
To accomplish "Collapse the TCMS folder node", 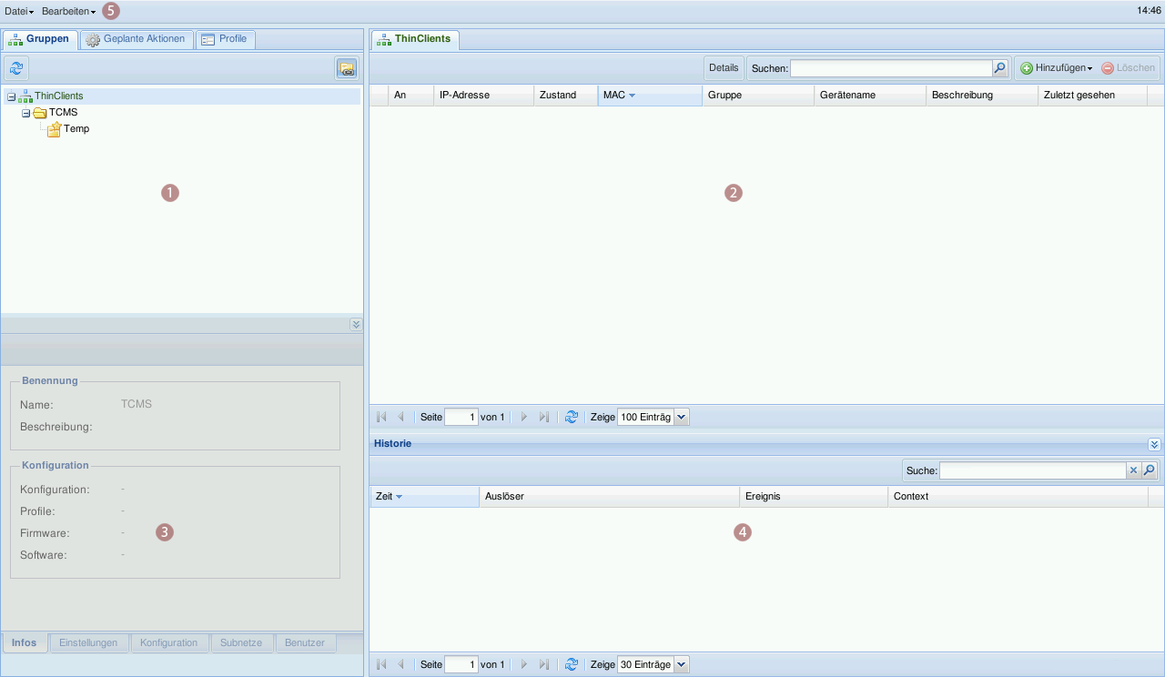I will (26, 113).
